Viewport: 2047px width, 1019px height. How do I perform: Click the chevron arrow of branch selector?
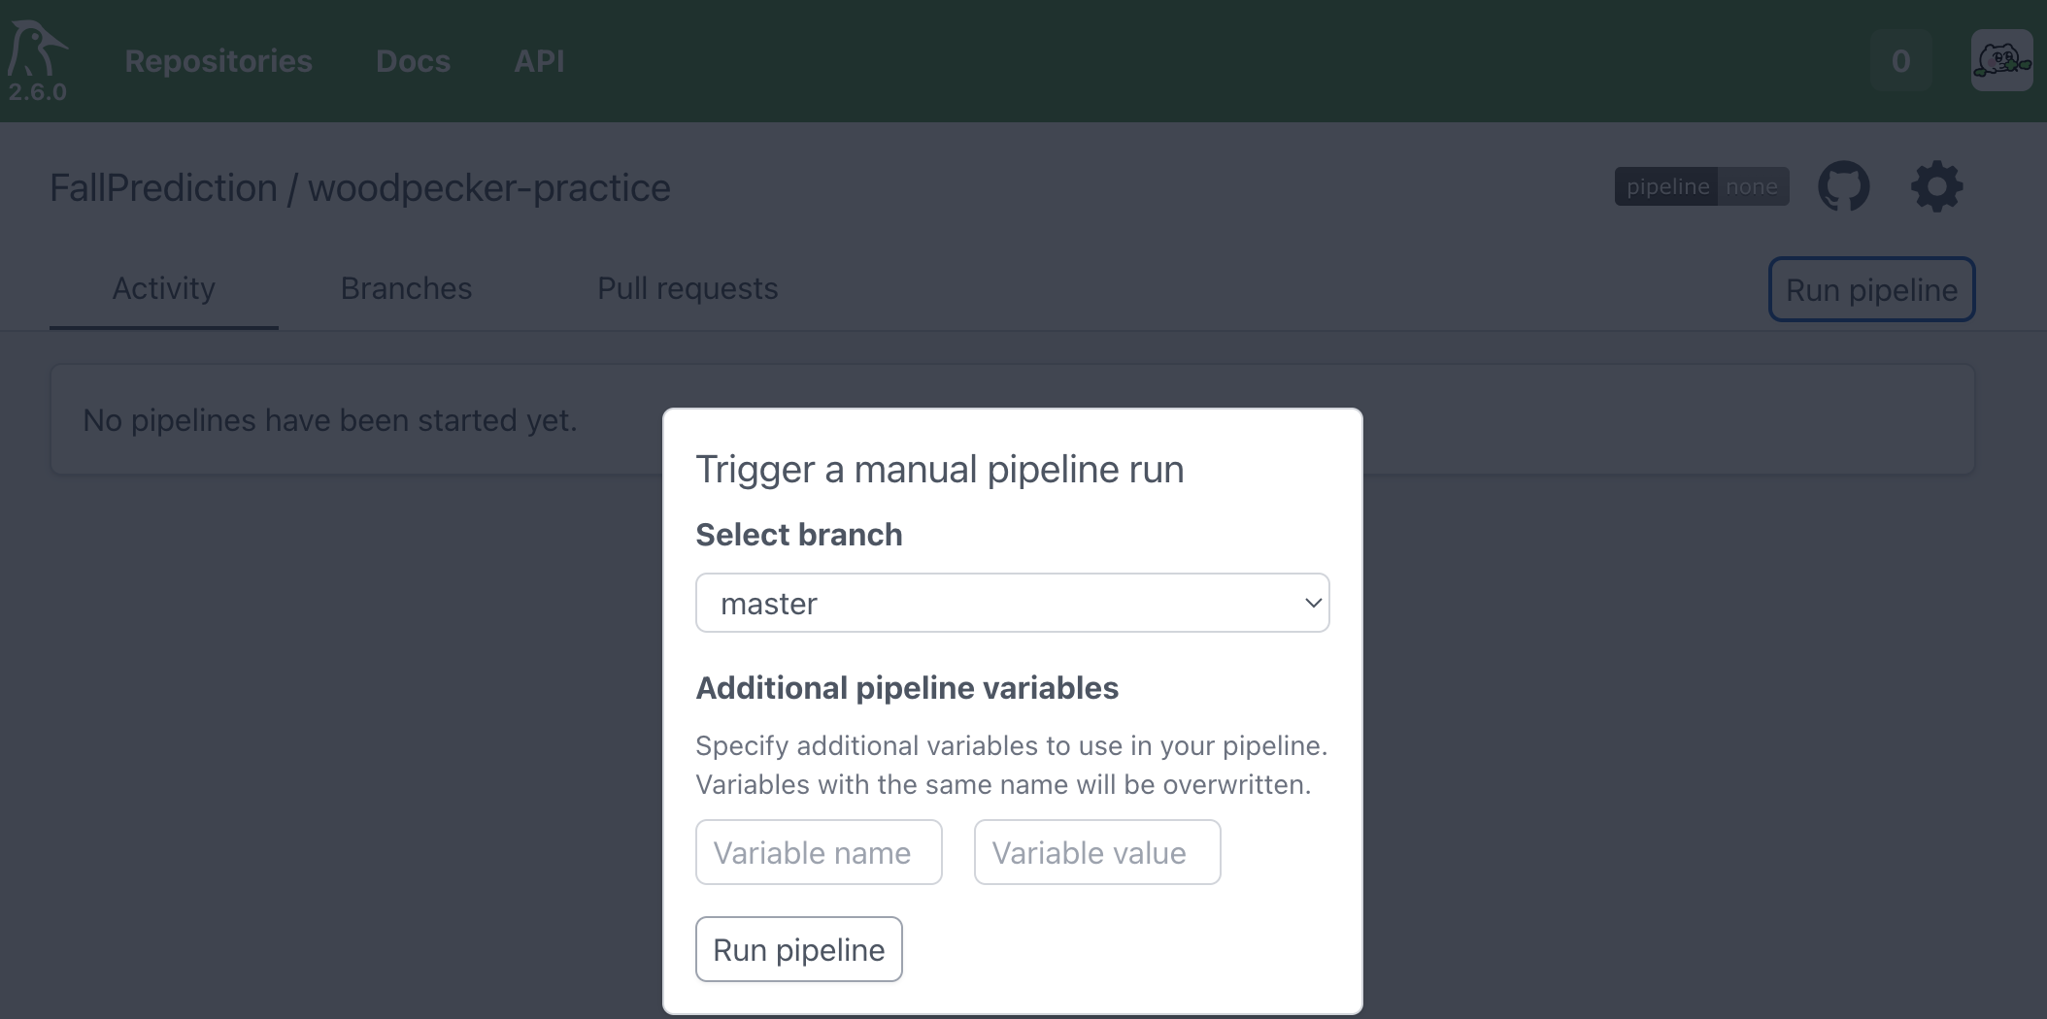pyautogui.click(x=1313, y=603)
